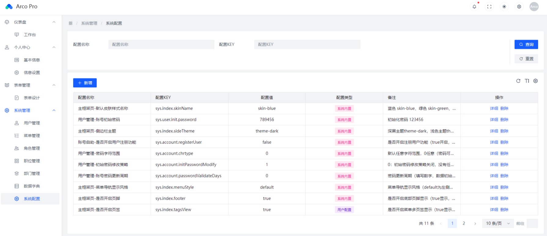
Task: Open 数据字典 menu item
Action: click(30, 186)
